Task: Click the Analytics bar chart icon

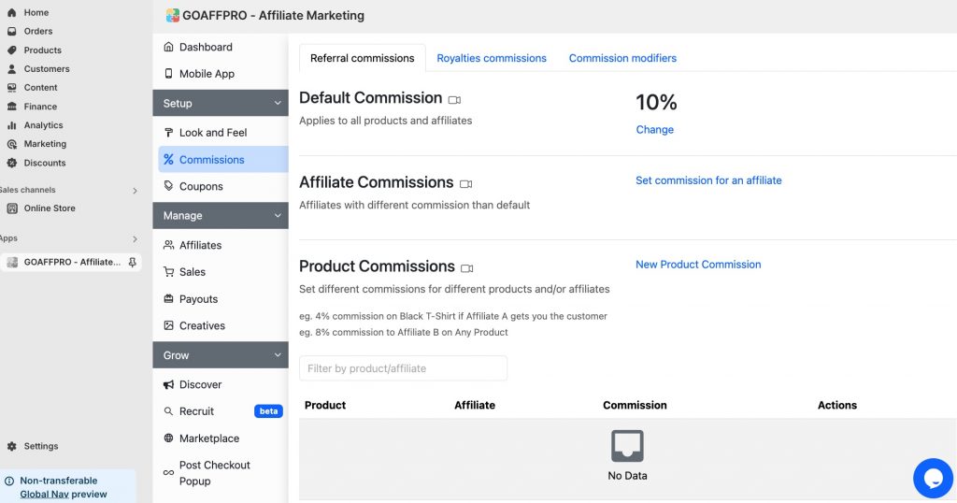Action: click(11, 125)
